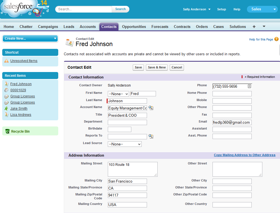Open the Help link in header
The width and height of the screenshot is (280, 213).
(237, 9)
